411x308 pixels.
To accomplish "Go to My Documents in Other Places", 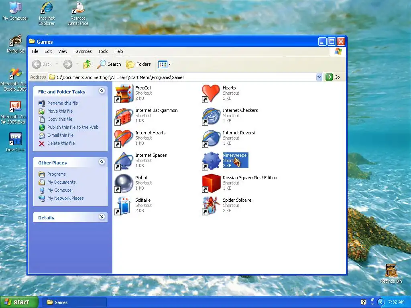I will (x=61, y=182).
